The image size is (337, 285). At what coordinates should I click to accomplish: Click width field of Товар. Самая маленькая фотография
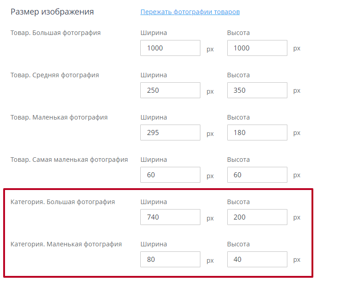tap(170, 175)
